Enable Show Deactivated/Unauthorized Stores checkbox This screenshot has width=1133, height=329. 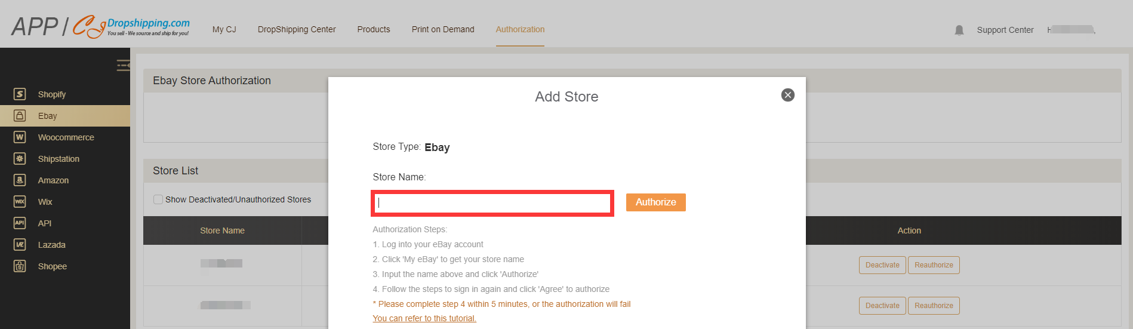[x=158, y=199]
